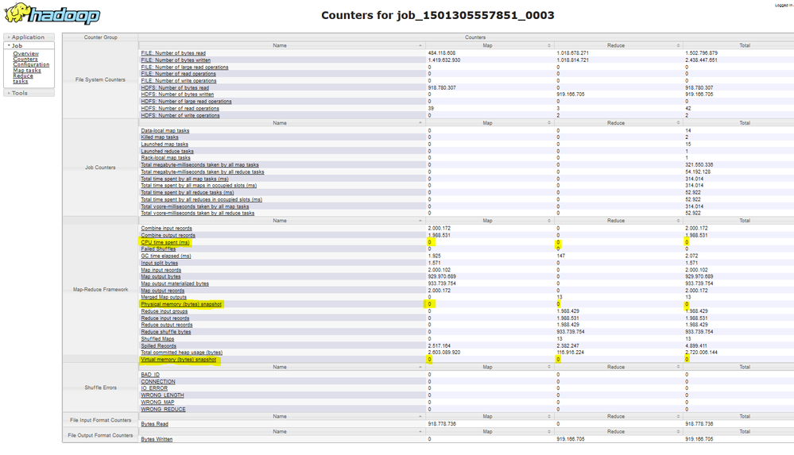
Task: Open Failed Shuffles counter link
Action: pos(158,249)
